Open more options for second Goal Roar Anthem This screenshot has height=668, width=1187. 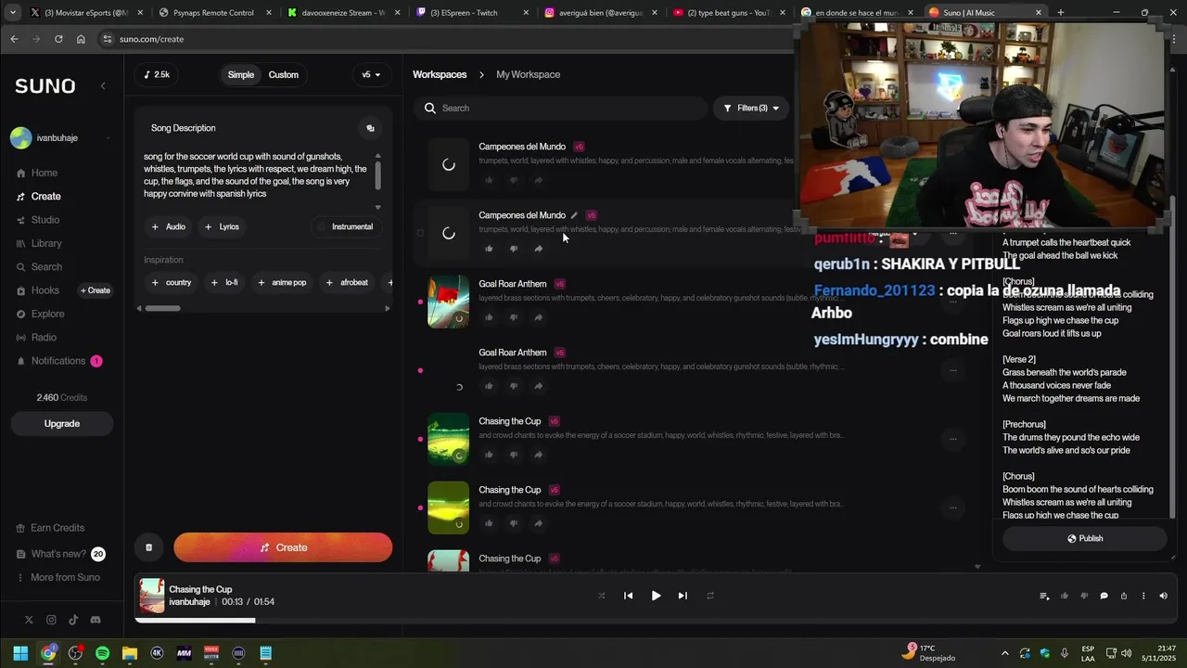[952, 370]
